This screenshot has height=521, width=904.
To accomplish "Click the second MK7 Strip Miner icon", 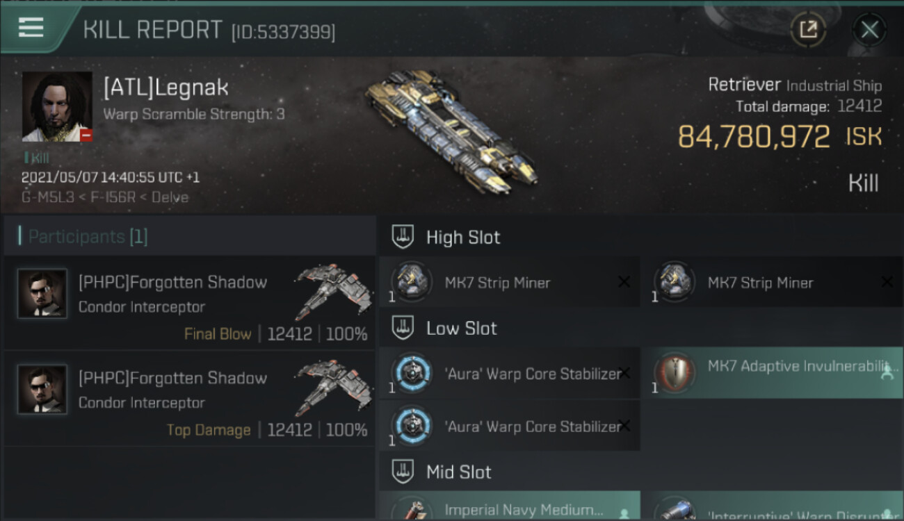I will [674, 281].
